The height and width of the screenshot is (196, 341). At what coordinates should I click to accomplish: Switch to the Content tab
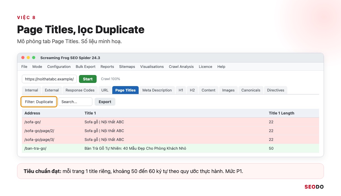pyautogui.click(x=209, y=90)
